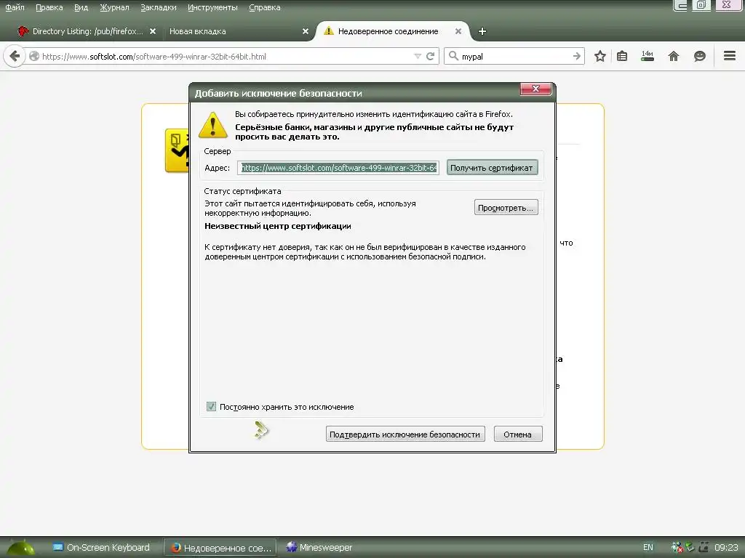Close the security exception dialog
745x558 pixels.
point(535,89)
